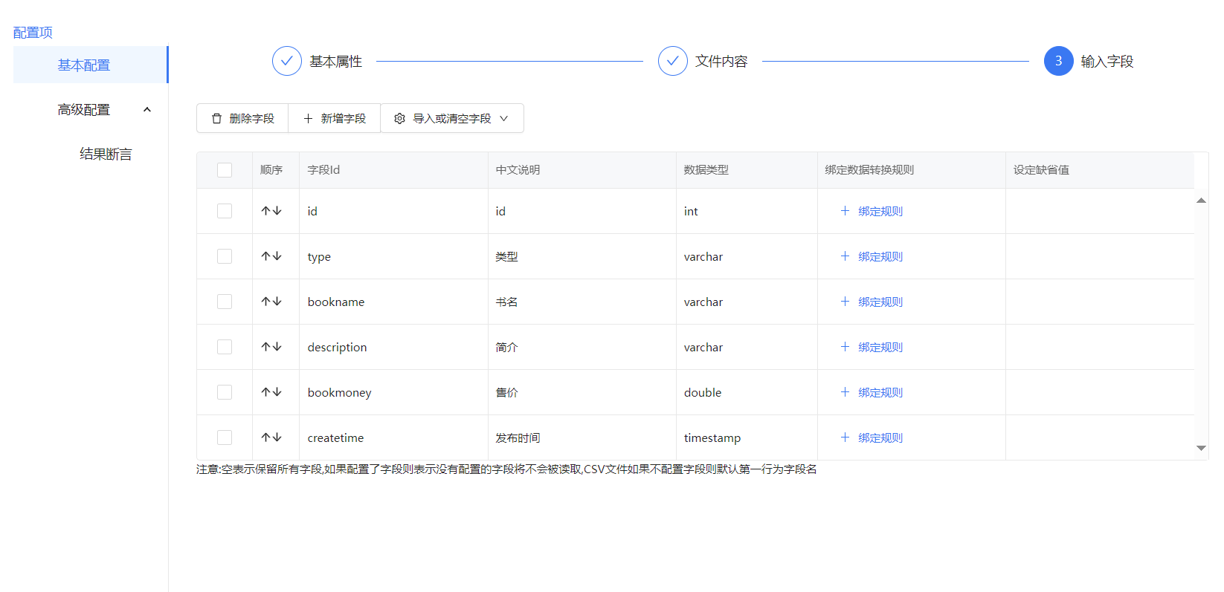Click 绑定规则 link in the id row
The image size is (1224, 592).
[x=872, y=211]
